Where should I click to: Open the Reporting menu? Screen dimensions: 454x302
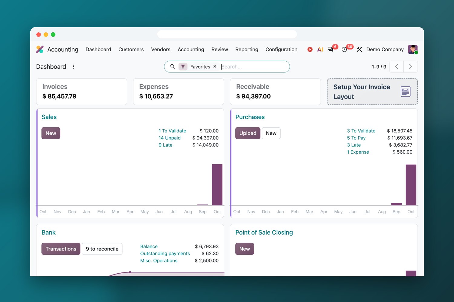[247, 49]
